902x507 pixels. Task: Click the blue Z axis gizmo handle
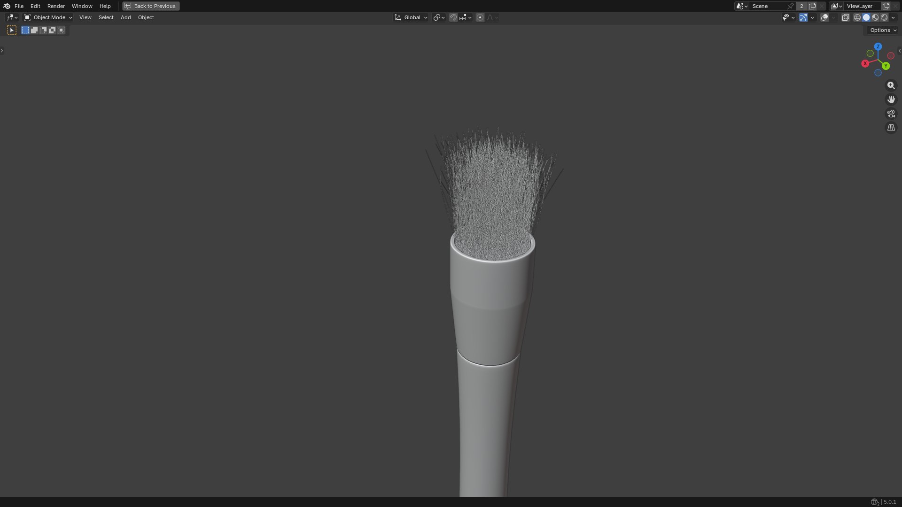[878, 46]
